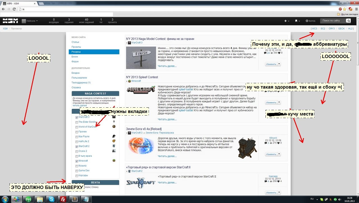Click the Minecraft block icon in the filter list
Image resolution: width=359 pixels, height=203 pixels.
click(x=114, y=160)
